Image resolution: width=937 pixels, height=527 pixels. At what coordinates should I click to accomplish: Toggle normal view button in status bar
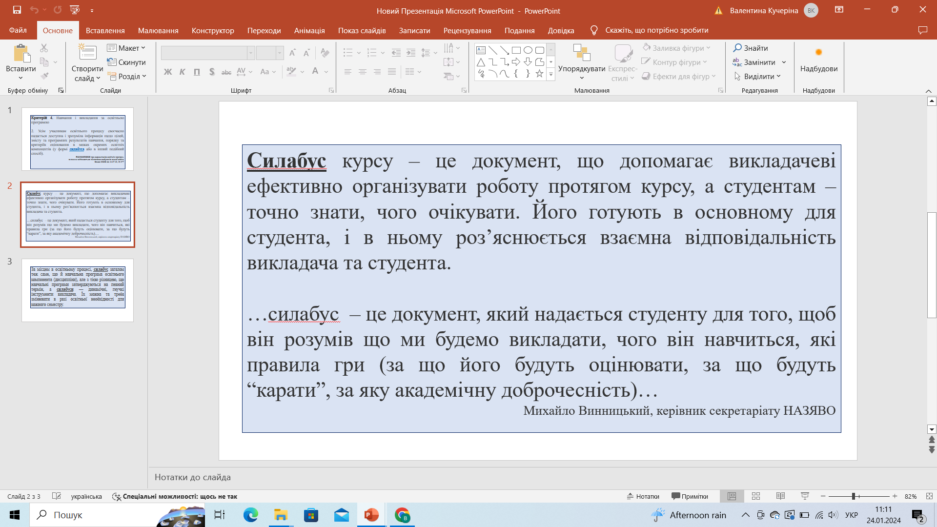click(732, 496)
